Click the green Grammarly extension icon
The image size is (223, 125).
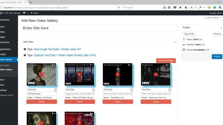(215, 8)
